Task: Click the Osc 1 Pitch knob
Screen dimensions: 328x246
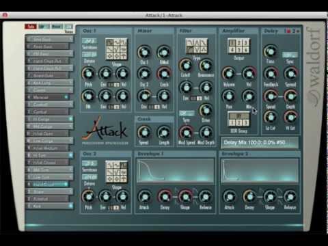Action: pos(88,74)
